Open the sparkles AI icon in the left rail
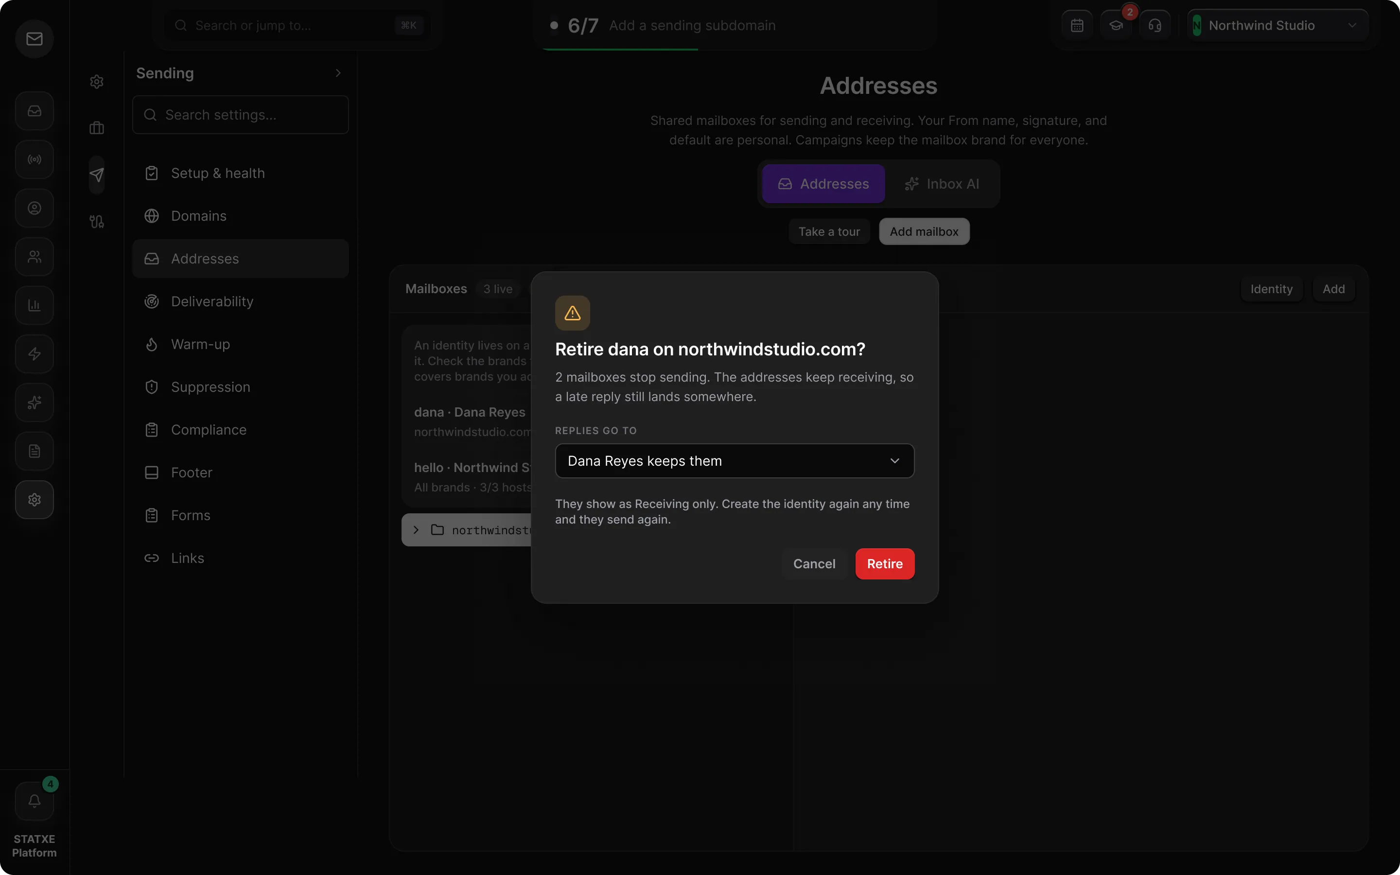This screenshot has width=1400, height=875. (34, 402)
